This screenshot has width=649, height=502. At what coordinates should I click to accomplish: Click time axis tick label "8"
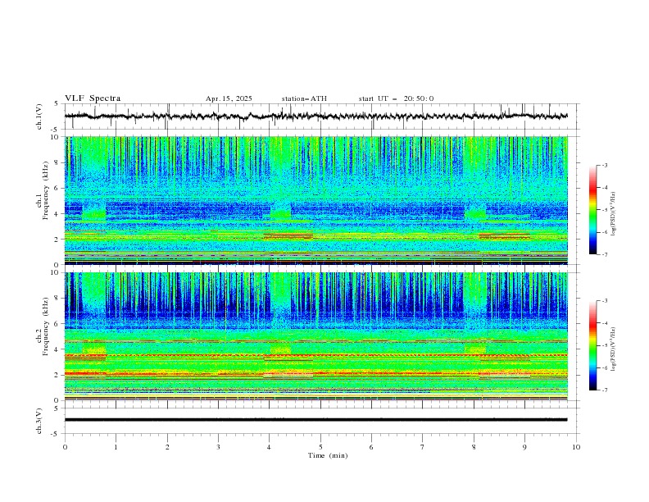coord(474,447)
